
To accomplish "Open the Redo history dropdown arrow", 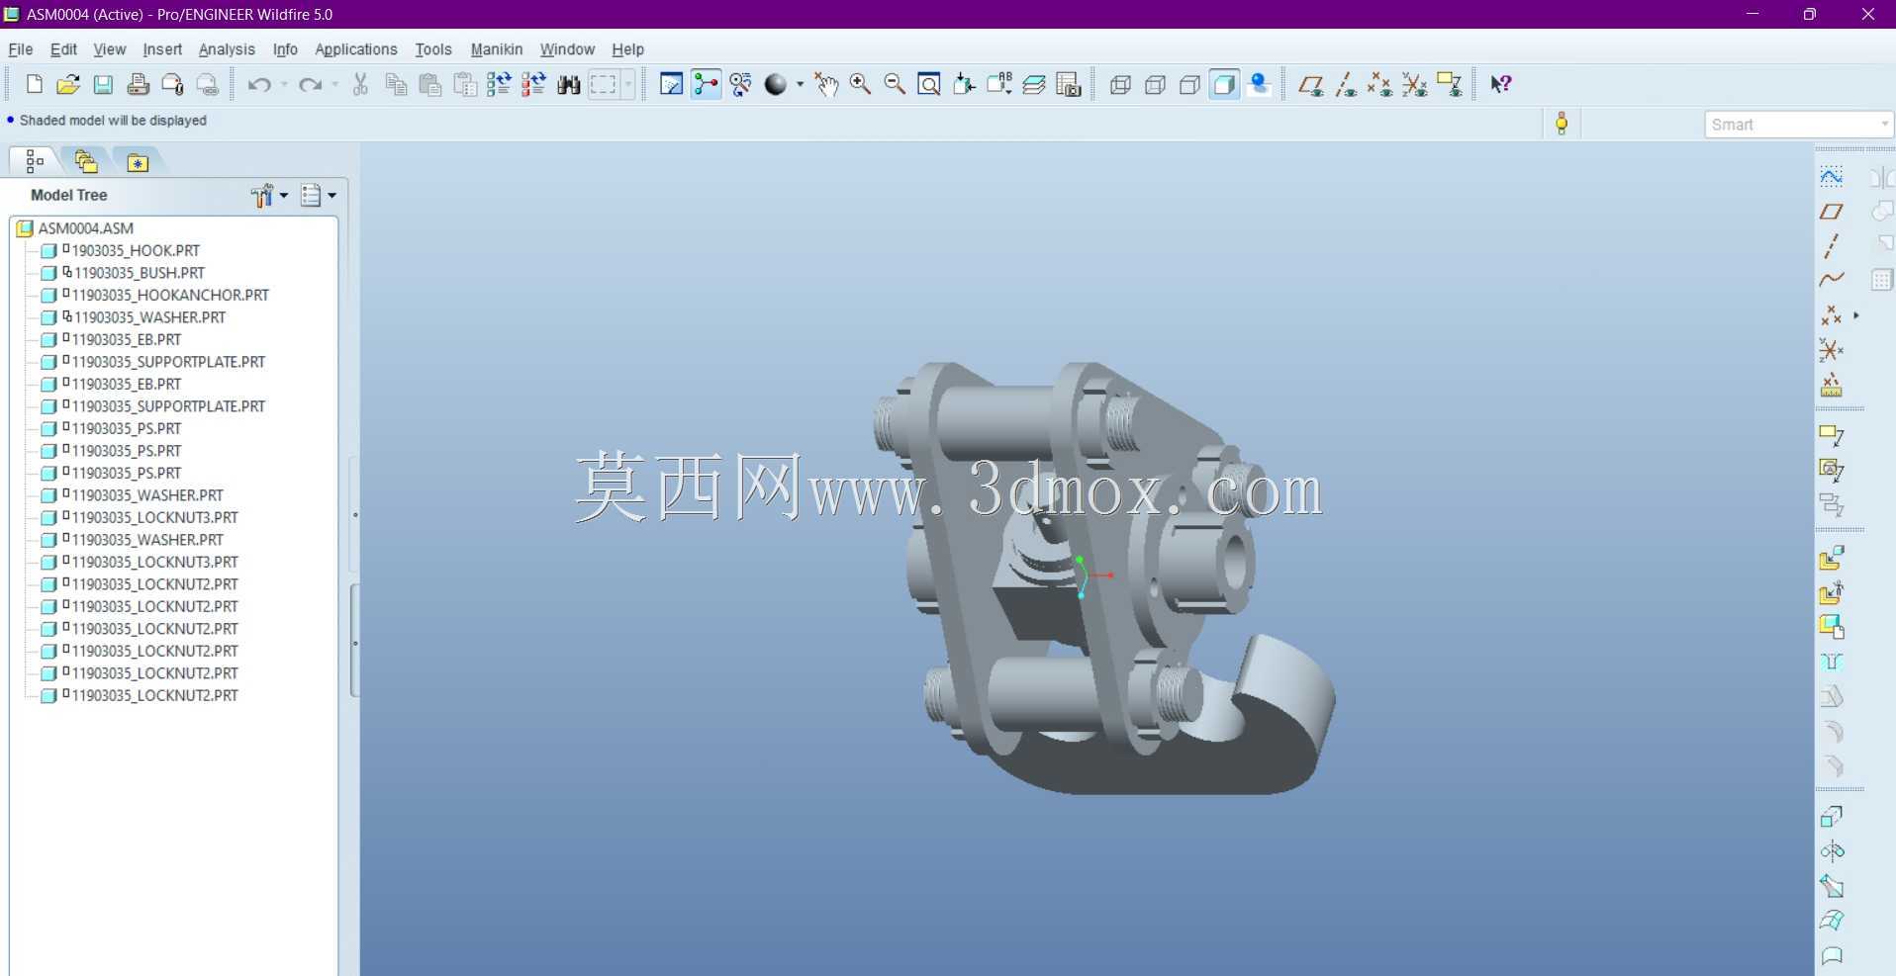I will coord(334,85).
